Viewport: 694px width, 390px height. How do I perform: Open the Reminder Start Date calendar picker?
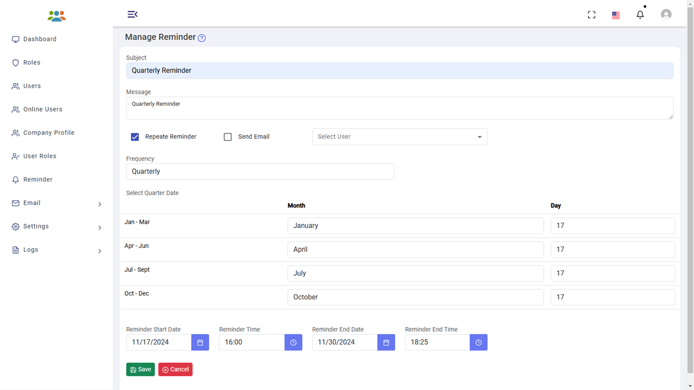[200, 342]
